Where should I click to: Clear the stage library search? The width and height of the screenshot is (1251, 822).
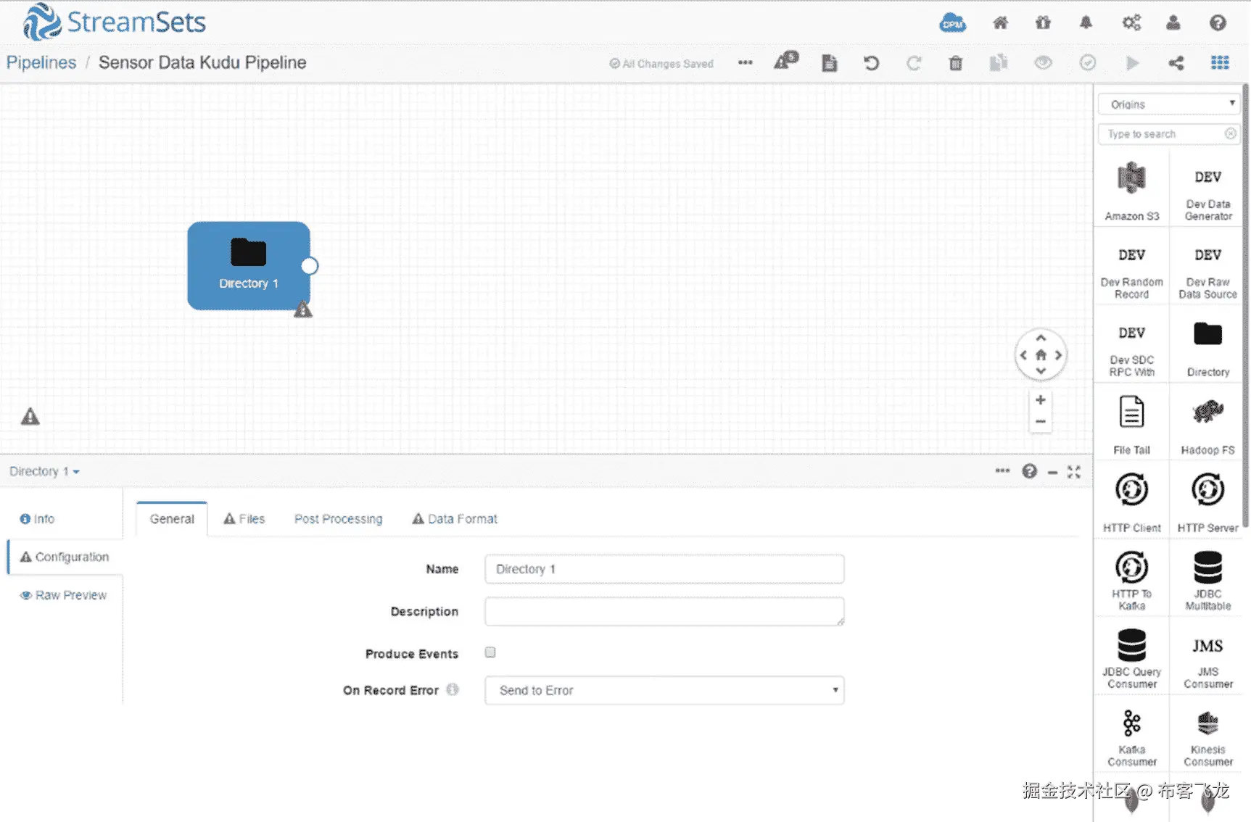1231,134
